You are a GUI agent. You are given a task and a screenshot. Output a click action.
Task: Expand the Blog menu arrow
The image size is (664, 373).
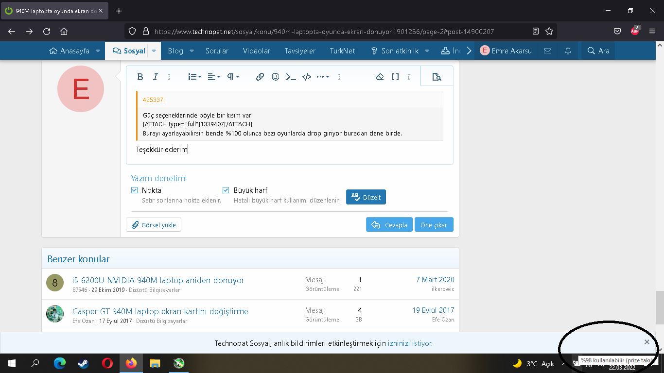192,51
